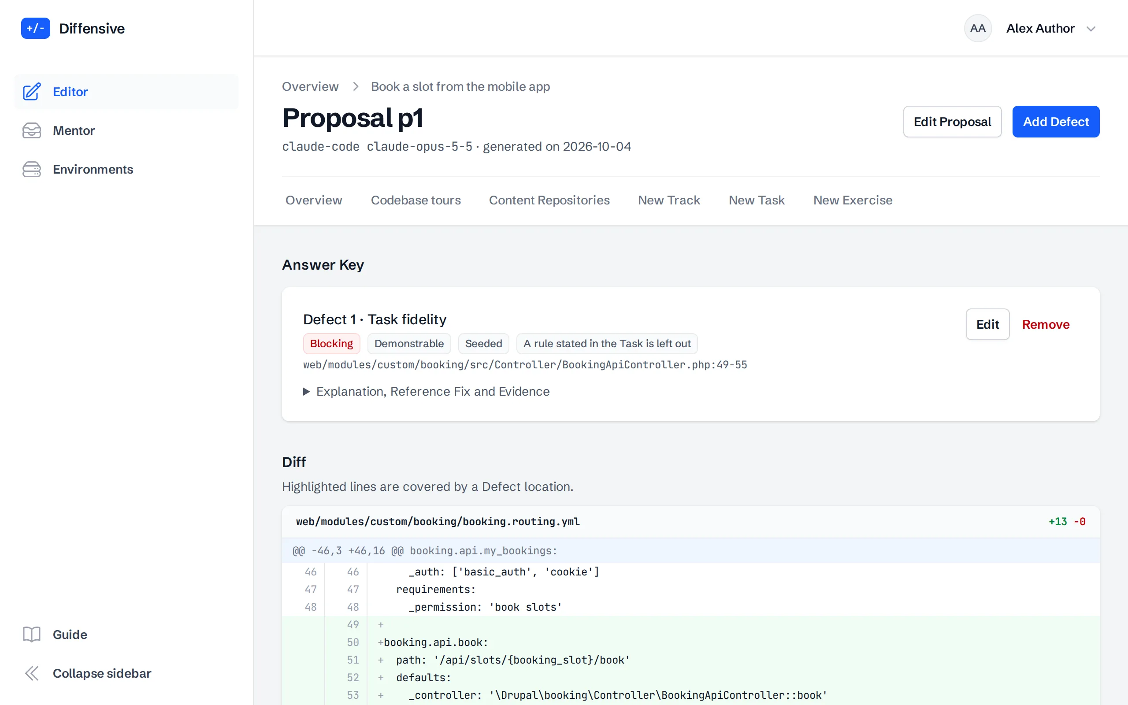
Task: Click the 'Defect 1 · Task fidelity' heading
Action: [x=375, y=319]
